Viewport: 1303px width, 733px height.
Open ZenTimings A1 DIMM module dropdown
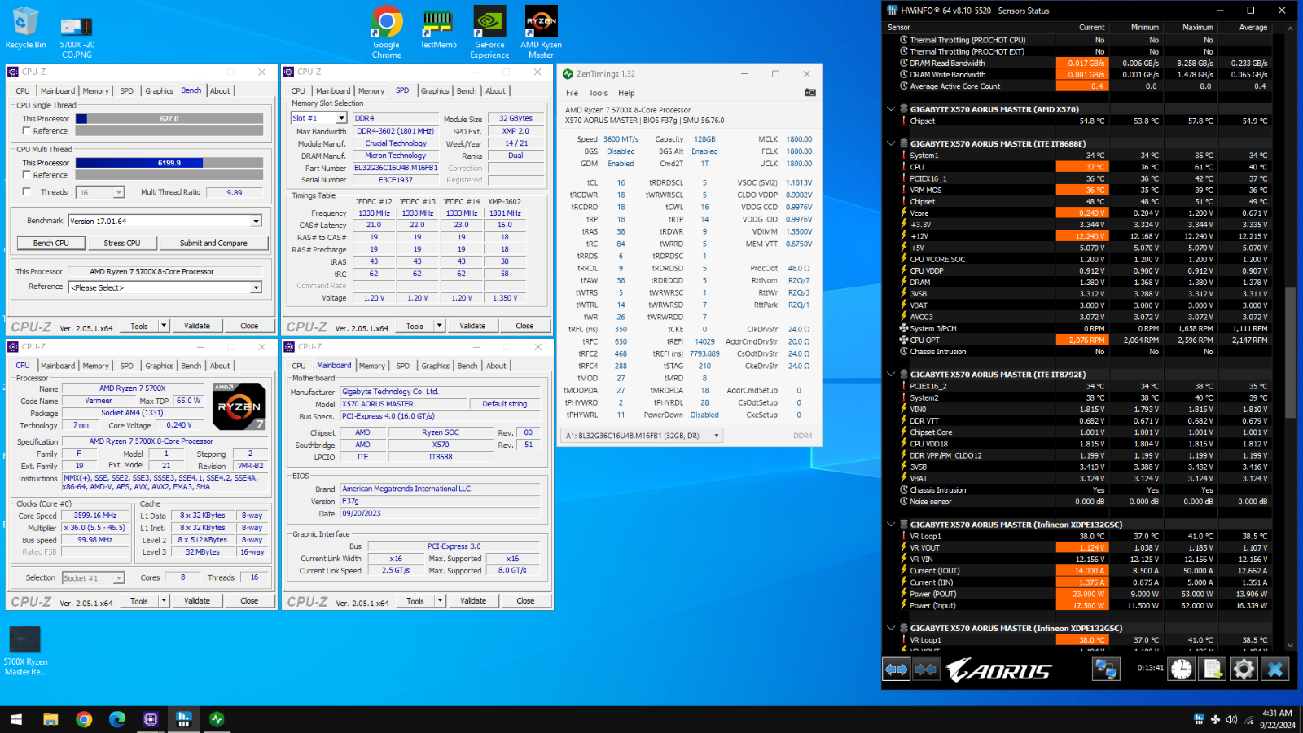[643, 436]
